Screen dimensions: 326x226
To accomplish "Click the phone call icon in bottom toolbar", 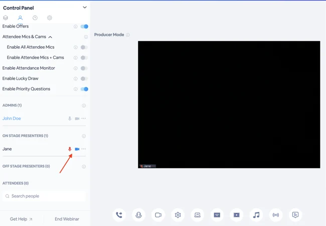I will pos(119,215).
